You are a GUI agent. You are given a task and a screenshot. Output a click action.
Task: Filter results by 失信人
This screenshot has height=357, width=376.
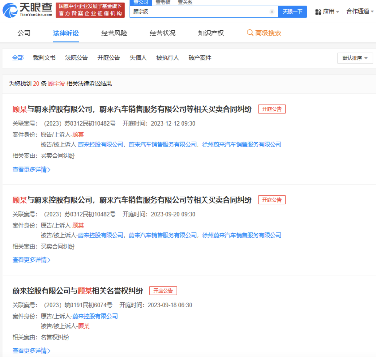coord(138,58)
